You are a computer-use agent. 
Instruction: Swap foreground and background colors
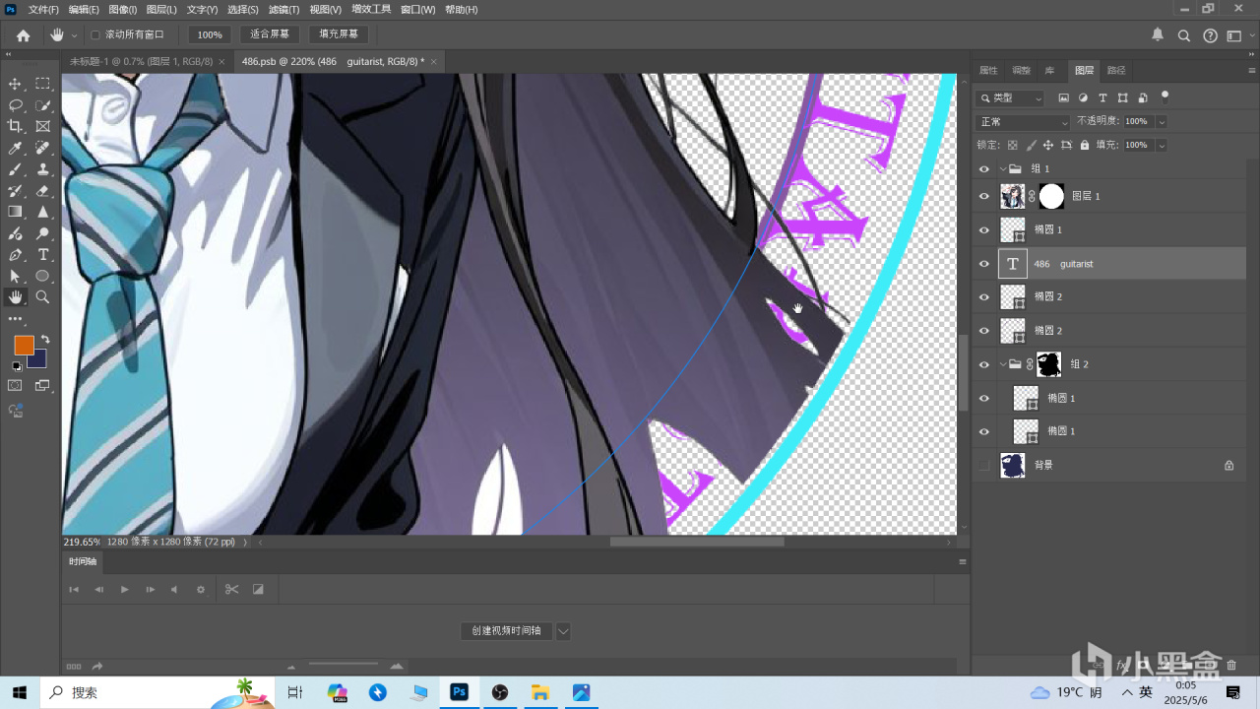pos(44,340)
